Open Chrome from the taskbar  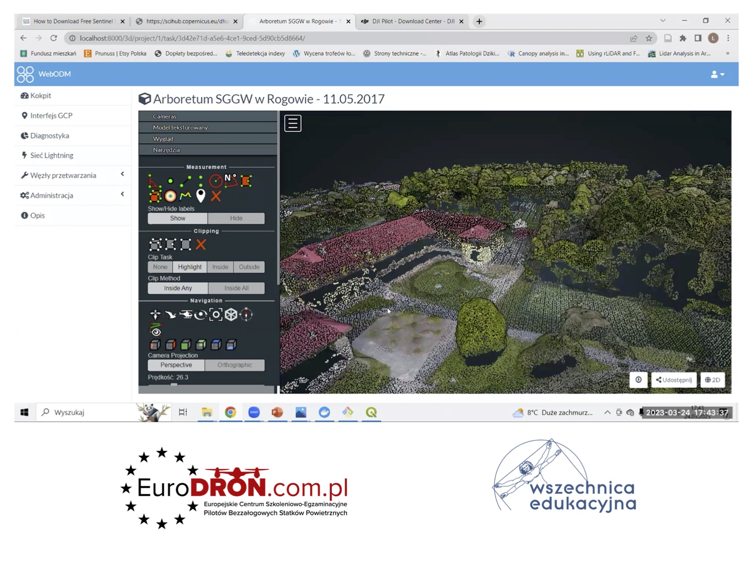tap(230, 412)
